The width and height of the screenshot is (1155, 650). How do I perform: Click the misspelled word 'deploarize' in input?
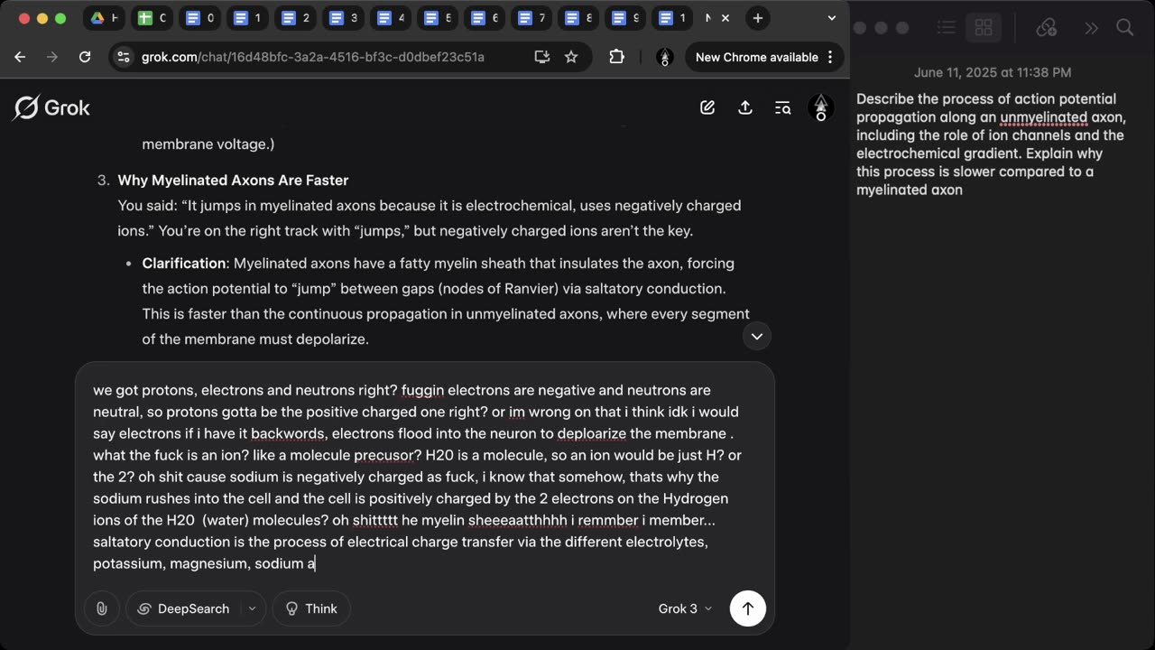(591, 433)
